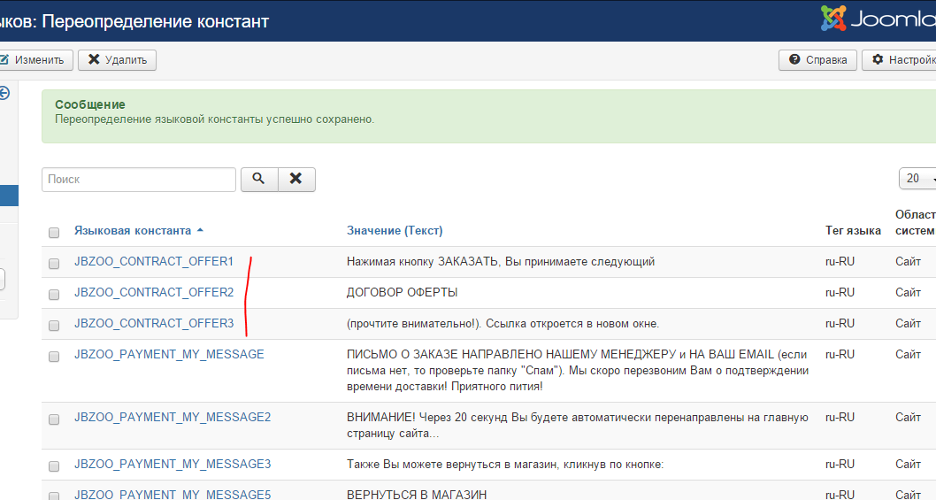Check the JBZOO_PAYMENT_MY_MESSAGE2 row checkbox
This screenshot has width=936, height=500.
(x=54, y=419)
